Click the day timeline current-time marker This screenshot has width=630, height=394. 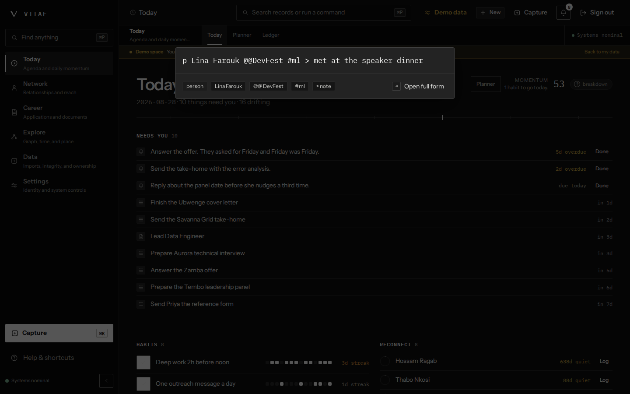click(x=442, y=117)
